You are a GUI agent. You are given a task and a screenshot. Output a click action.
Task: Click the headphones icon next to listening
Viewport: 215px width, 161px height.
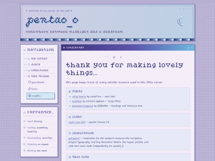pos(24,144)
